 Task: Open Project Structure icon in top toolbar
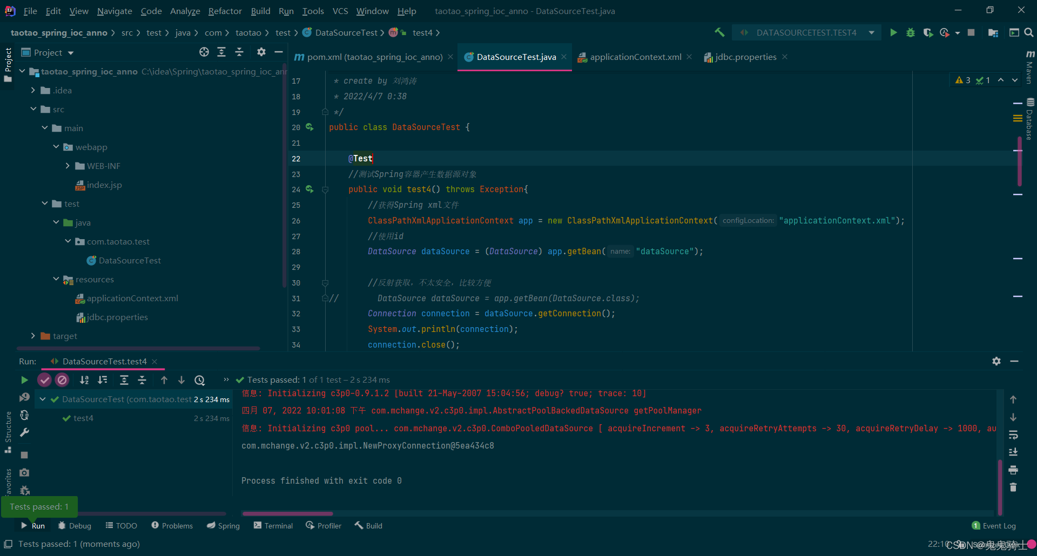993,32
